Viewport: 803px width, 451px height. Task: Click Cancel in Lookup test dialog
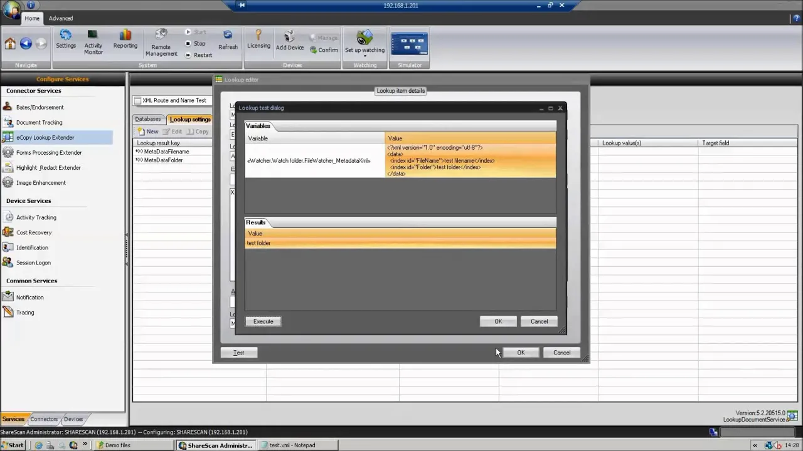pos(539,321)
